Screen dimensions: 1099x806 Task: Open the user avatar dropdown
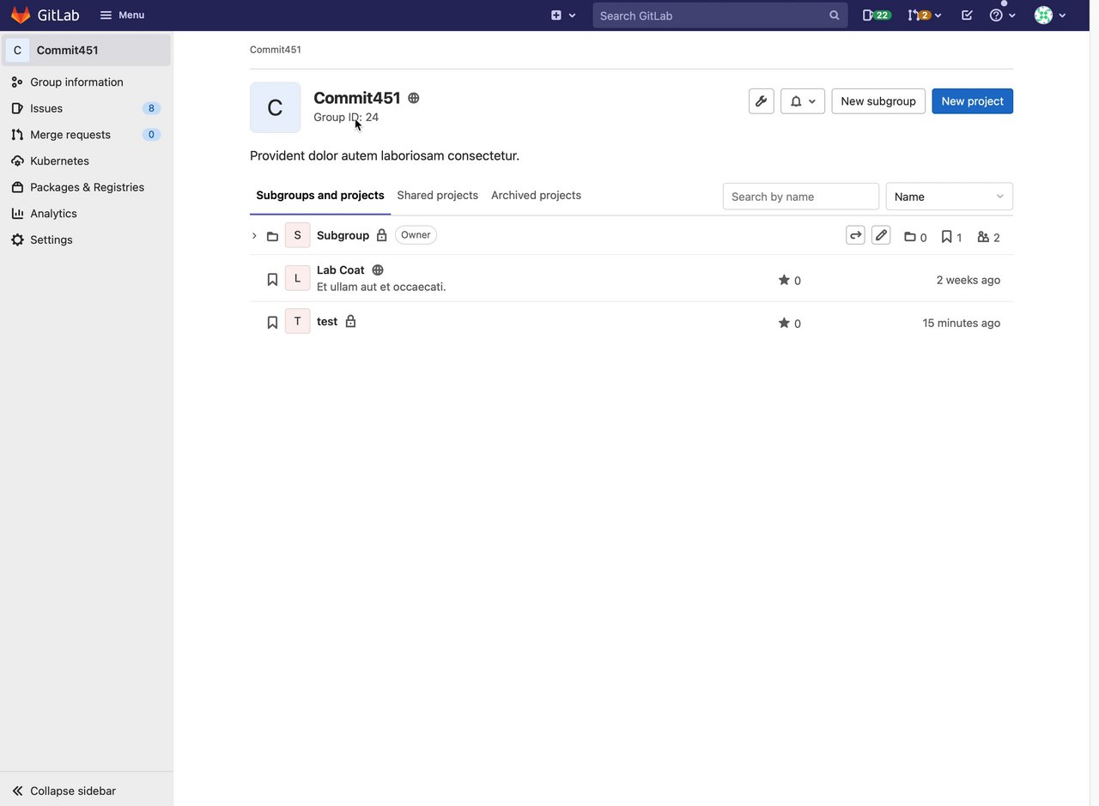(1050, 15)
